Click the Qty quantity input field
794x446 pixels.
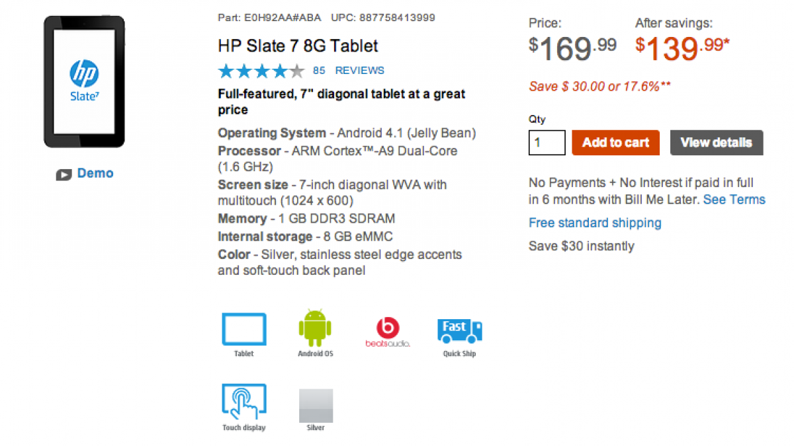[547, 143]
